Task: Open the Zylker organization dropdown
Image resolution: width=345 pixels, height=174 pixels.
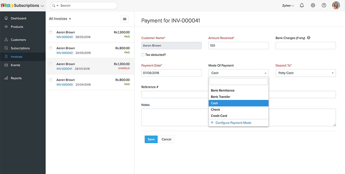Action: coord(288,5)
